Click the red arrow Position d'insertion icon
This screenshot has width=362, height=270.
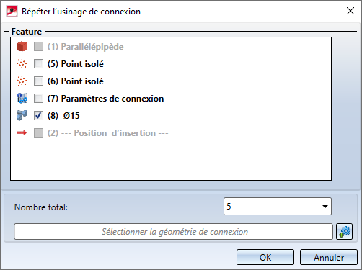[22, 132]
